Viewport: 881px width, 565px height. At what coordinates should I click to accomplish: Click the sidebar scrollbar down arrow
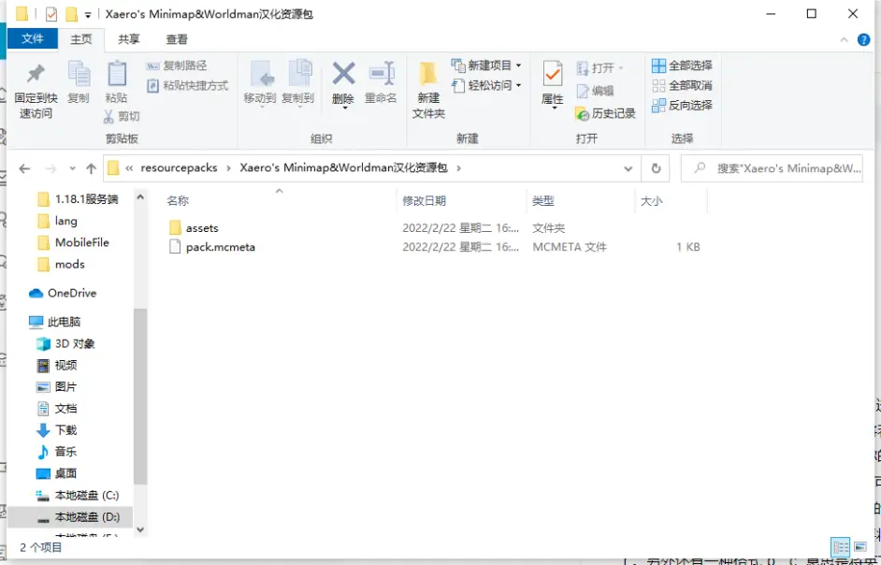[x=140, y=529]
